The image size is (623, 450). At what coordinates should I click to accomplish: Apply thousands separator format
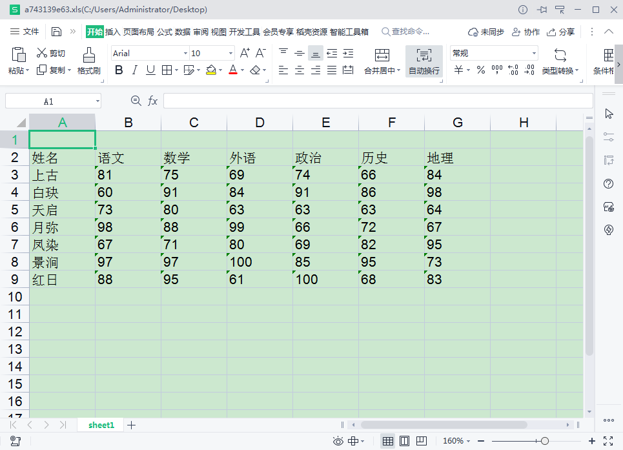click(x=497, y=70)
